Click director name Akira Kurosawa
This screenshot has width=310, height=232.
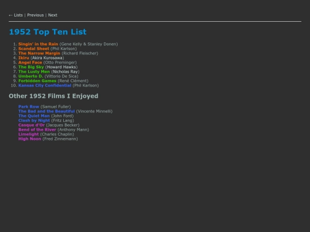tap(47, 58)
